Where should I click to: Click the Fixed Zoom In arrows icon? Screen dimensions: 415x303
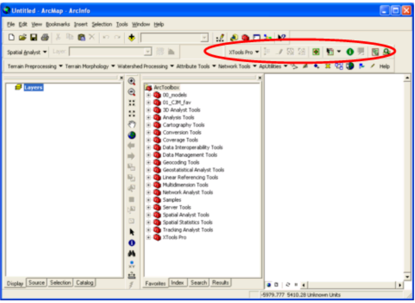click(132, 103)
